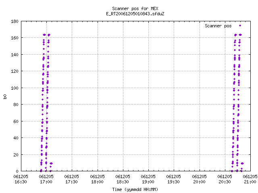
Task: Click the 'Scanner pos' legend label
Action: coord(218,26)
